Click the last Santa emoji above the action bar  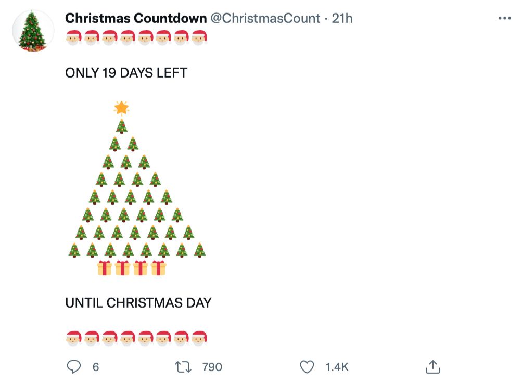[199, 338]
